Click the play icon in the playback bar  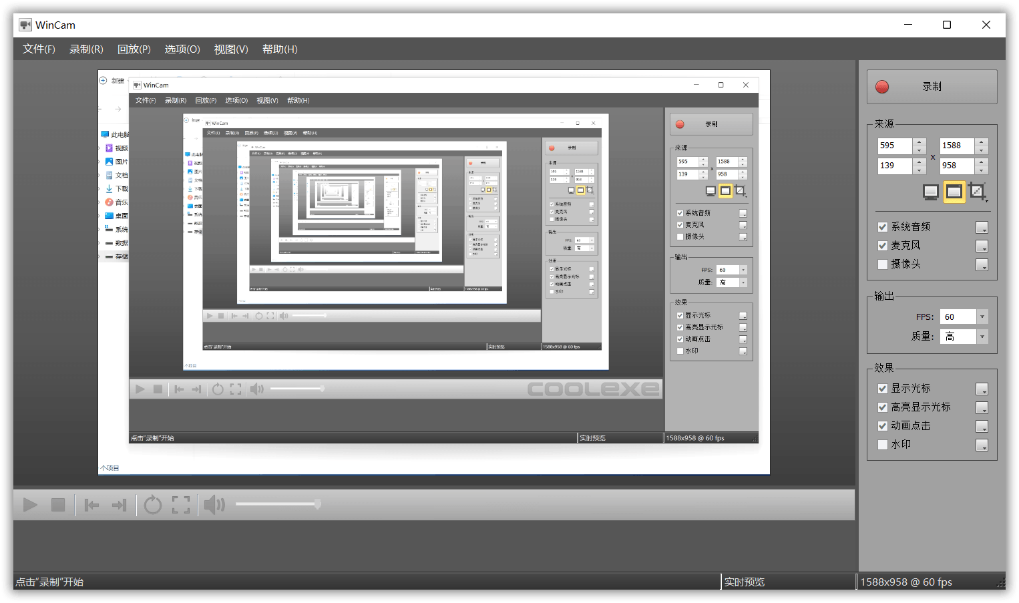click(x=29, y=505)
